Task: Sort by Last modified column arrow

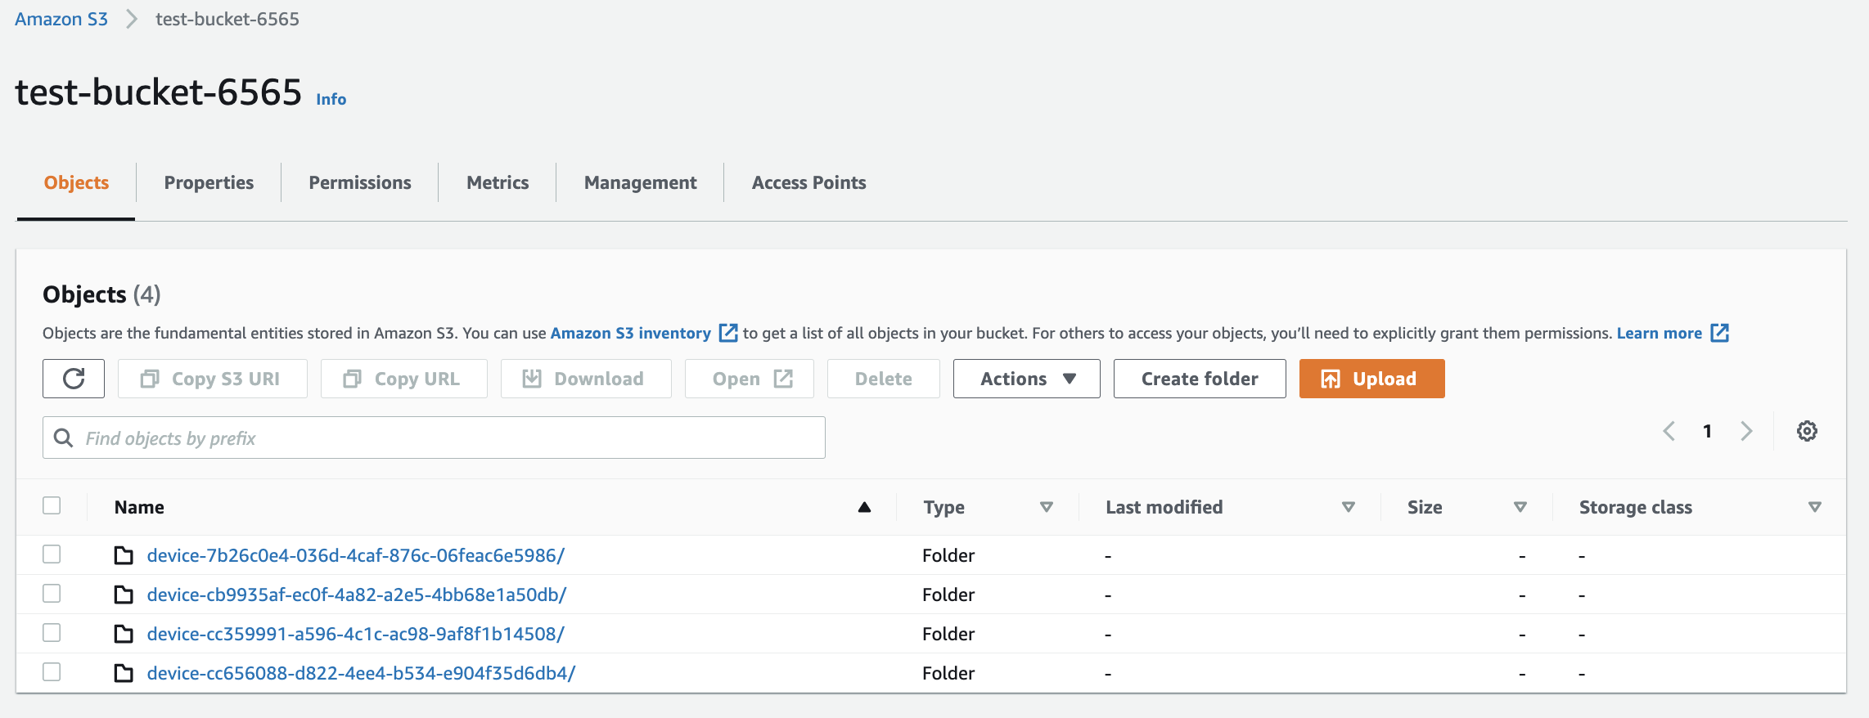Action: coord(1349,507)
